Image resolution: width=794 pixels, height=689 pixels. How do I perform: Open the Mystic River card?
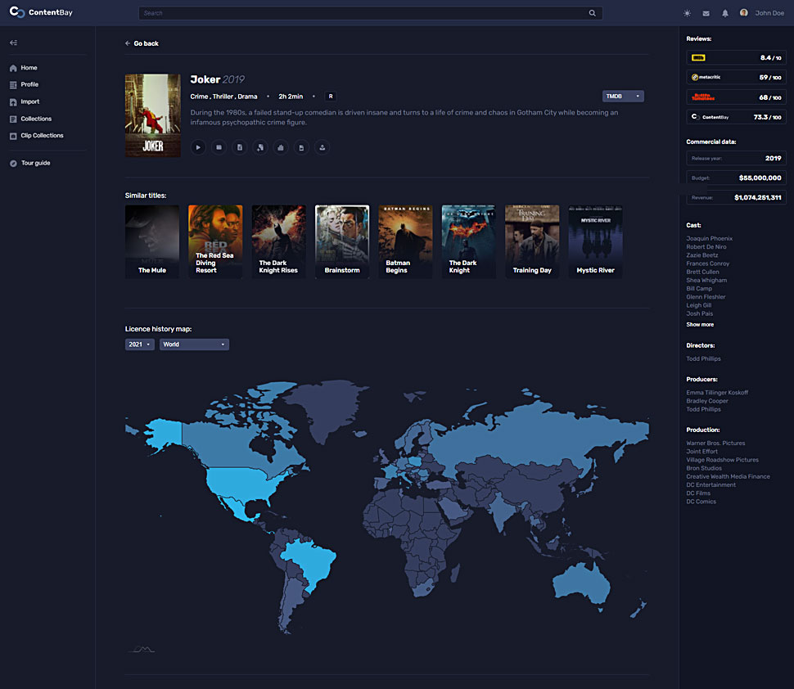tap(596, 241)
